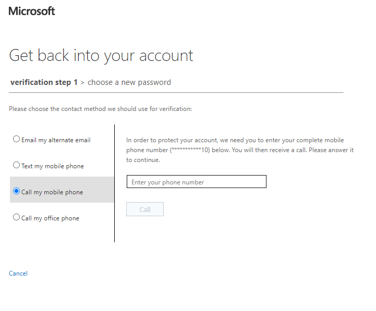Click the 'Call my office phone' label text

tap(50, 218)
